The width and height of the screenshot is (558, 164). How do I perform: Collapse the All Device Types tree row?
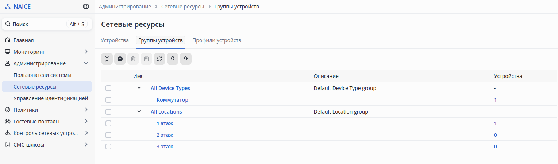coord(139,88)
